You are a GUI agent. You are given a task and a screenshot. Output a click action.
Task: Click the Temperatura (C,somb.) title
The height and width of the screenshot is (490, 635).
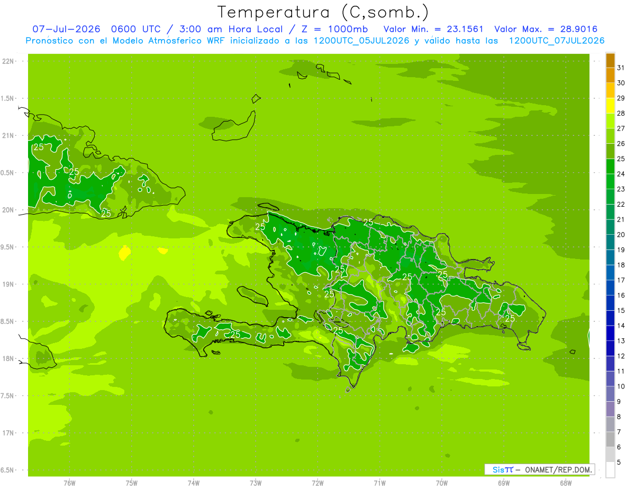tap(323, 12)
